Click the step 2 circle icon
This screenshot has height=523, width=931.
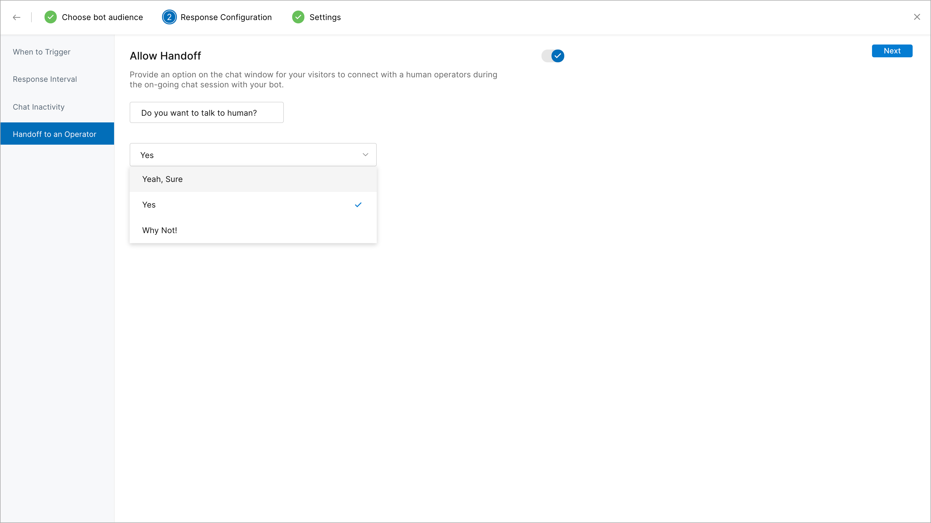point(169,17)
